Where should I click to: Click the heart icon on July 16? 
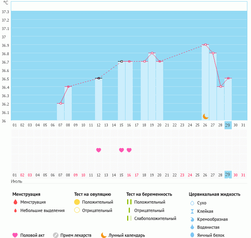tap(129, 150)
